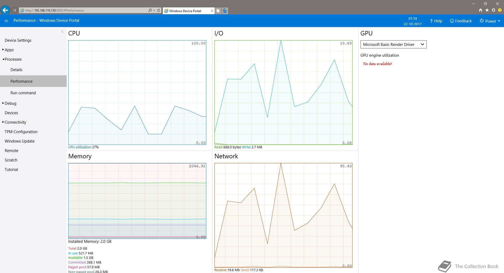Click the 'In use: 527.7 MB' value
The image size is (504, 273).
pos(81,253)
